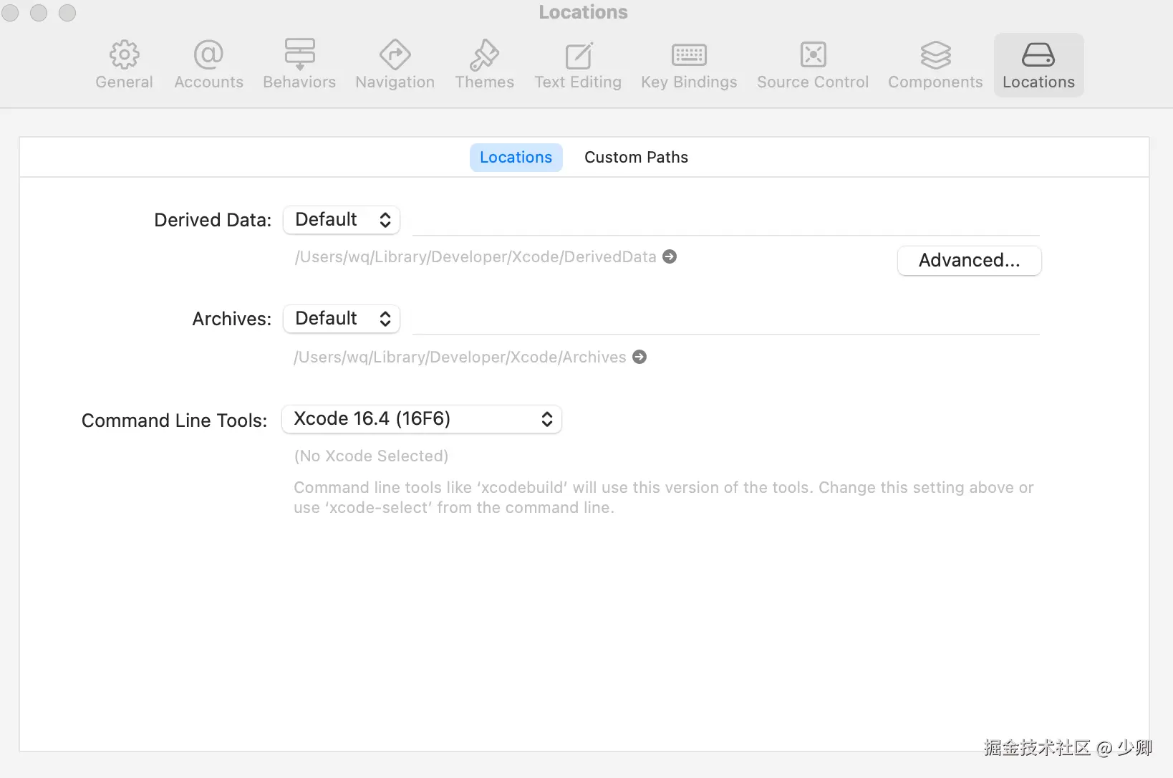Click the 'Archives:' label
Viewport: 1173px width, 778px height.
tap(232, 319)
